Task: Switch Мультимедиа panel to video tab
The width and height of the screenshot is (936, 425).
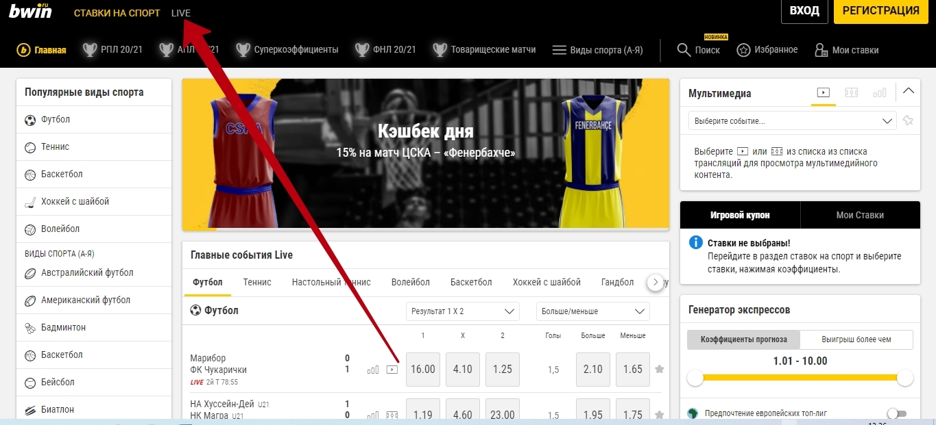Action: tap(824, 93)
